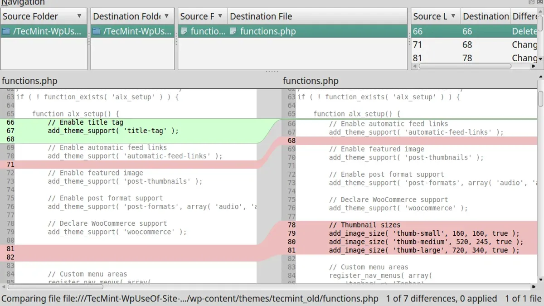Click the Destination line column header

[x=485, y=16]
